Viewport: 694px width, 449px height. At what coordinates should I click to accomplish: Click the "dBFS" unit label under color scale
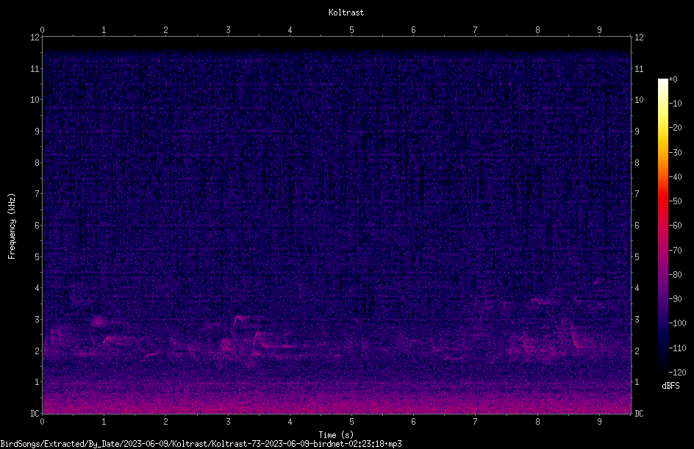(x=670, y=386)
